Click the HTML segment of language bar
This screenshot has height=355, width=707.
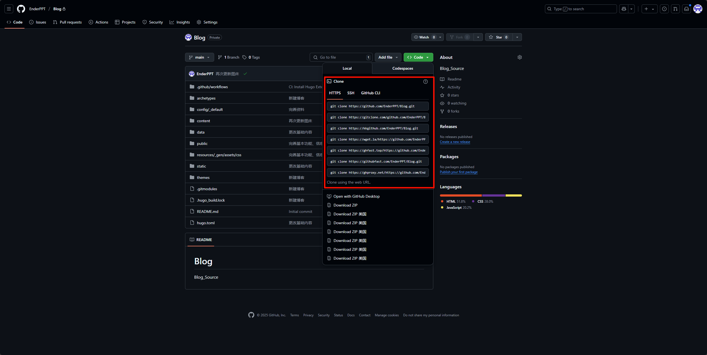click(x=460, y=195)
